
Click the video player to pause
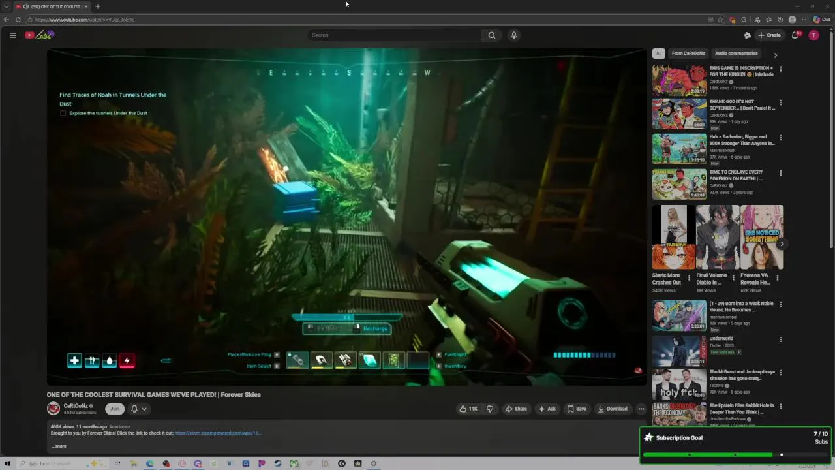346,217
